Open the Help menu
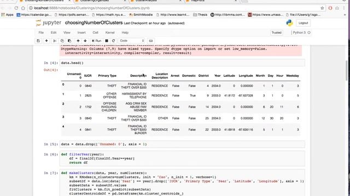Viewport: 350px width, 196px height. 125,33
